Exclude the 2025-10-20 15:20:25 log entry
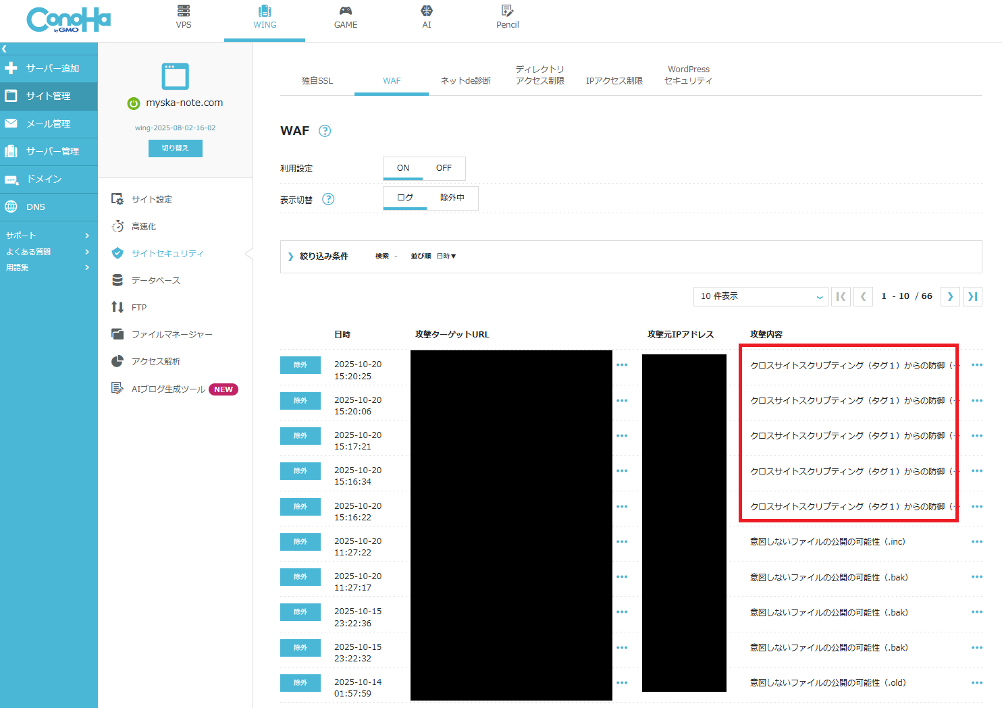Screen dimensions: 1002x708 coord(300,365)
